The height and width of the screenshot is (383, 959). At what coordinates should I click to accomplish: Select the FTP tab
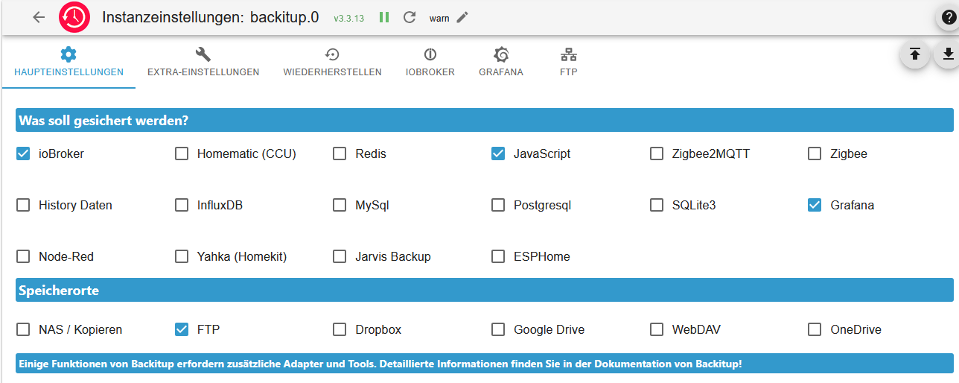569,63
